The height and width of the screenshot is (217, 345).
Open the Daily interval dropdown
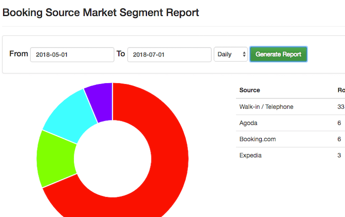[231, 55]
